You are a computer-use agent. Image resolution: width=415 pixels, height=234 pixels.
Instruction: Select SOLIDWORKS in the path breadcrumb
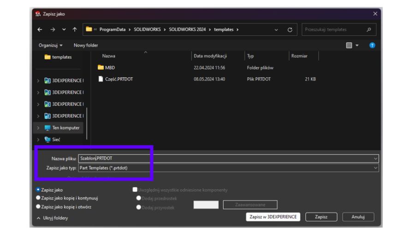coord(147,29)
